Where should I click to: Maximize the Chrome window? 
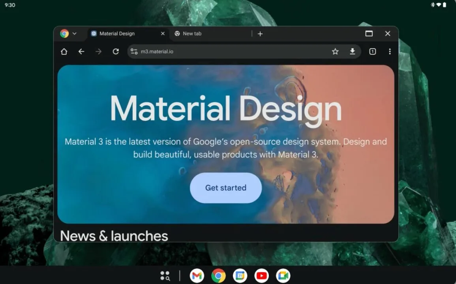(x=369, y=34)
